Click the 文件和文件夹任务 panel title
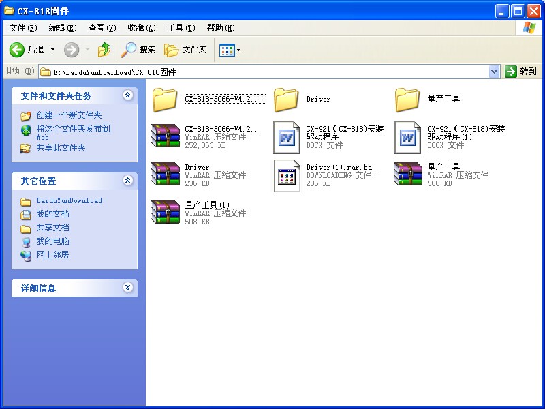The width and height of the screenshot is (545, 409). coord(56,96)
